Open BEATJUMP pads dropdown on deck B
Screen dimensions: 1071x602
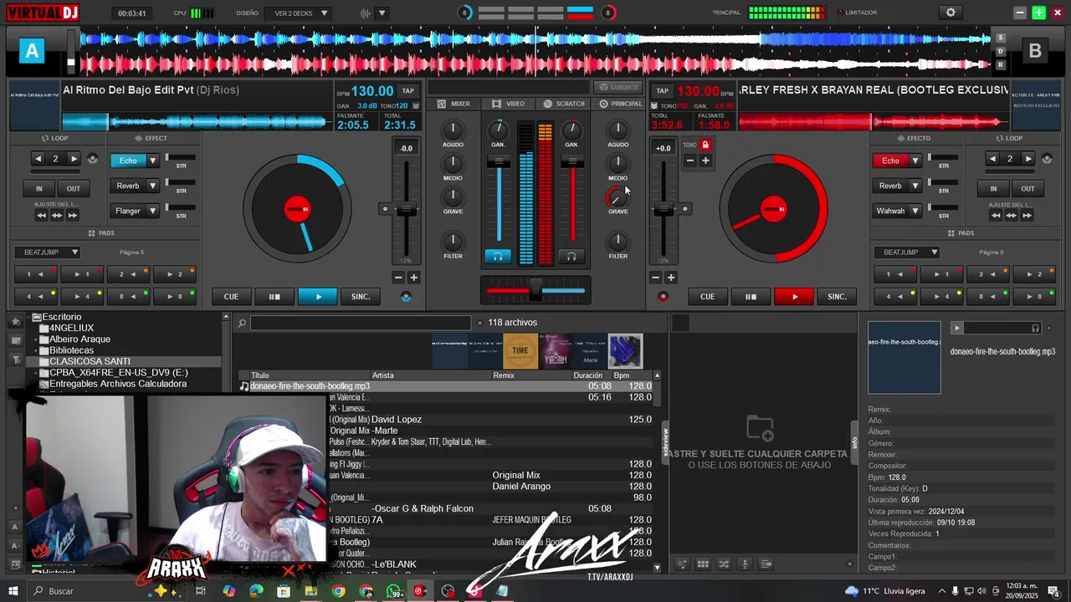tap(907, 252)
